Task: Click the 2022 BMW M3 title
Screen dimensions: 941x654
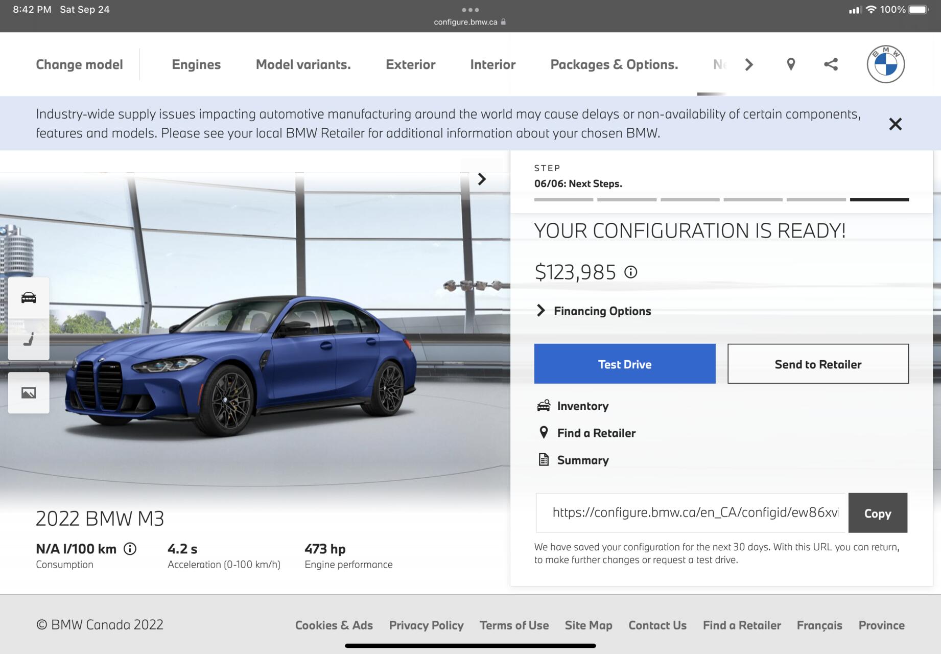Action: pyautogui.click(x=100, y=519)
